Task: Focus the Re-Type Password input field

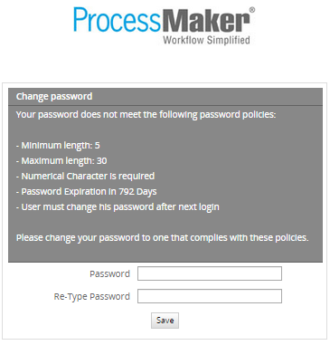Action: tap(210, 296)
